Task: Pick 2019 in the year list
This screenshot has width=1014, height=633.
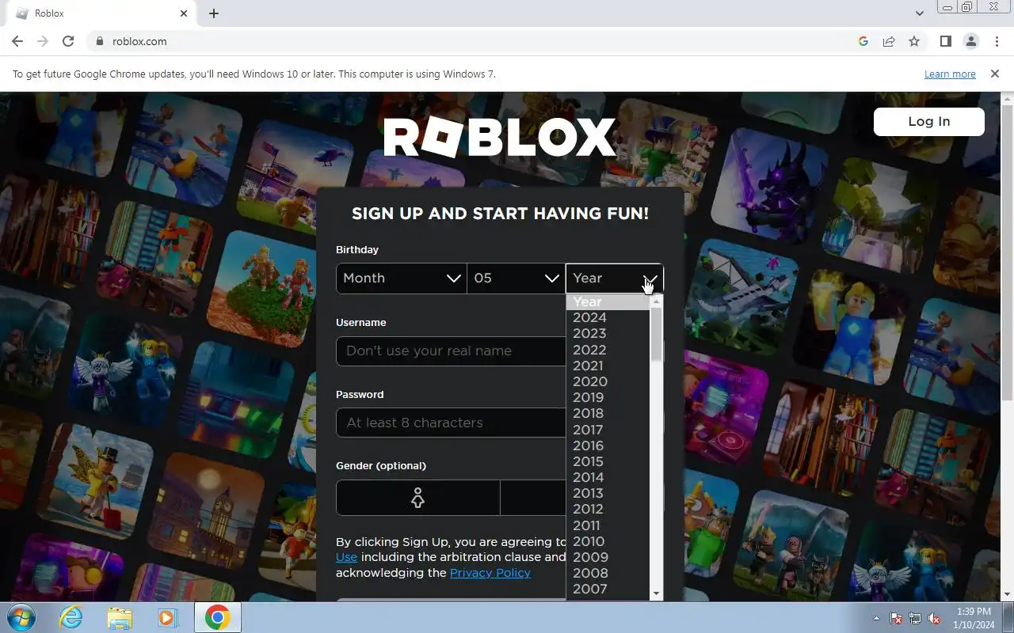Action: [x=608, y=397]
